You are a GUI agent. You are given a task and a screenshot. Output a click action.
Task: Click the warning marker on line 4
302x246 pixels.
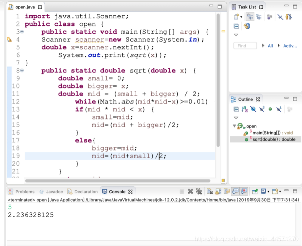[9, 40]
